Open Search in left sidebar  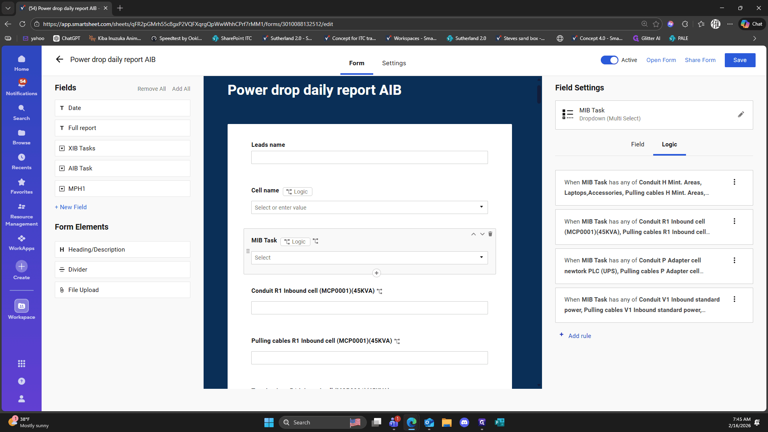[22, 112]
